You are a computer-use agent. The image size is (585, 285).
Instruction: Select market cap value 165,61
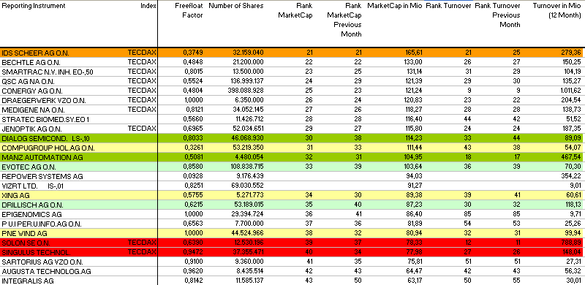414,53
